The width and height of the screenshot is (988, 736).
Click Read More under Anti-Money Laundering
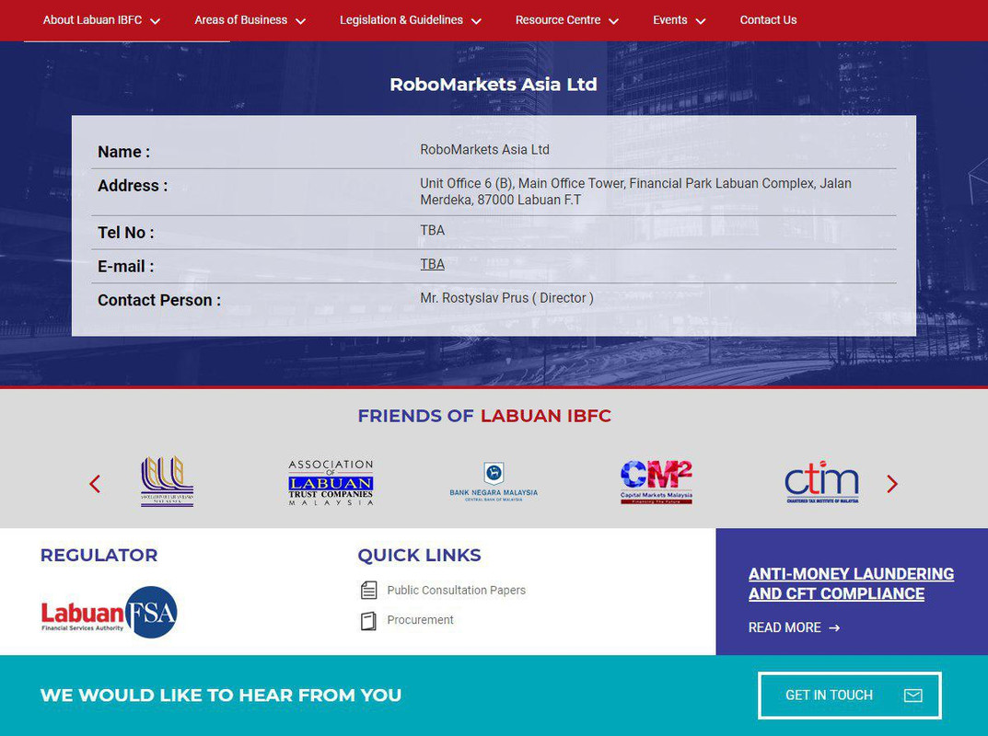(x=785, y=627)
